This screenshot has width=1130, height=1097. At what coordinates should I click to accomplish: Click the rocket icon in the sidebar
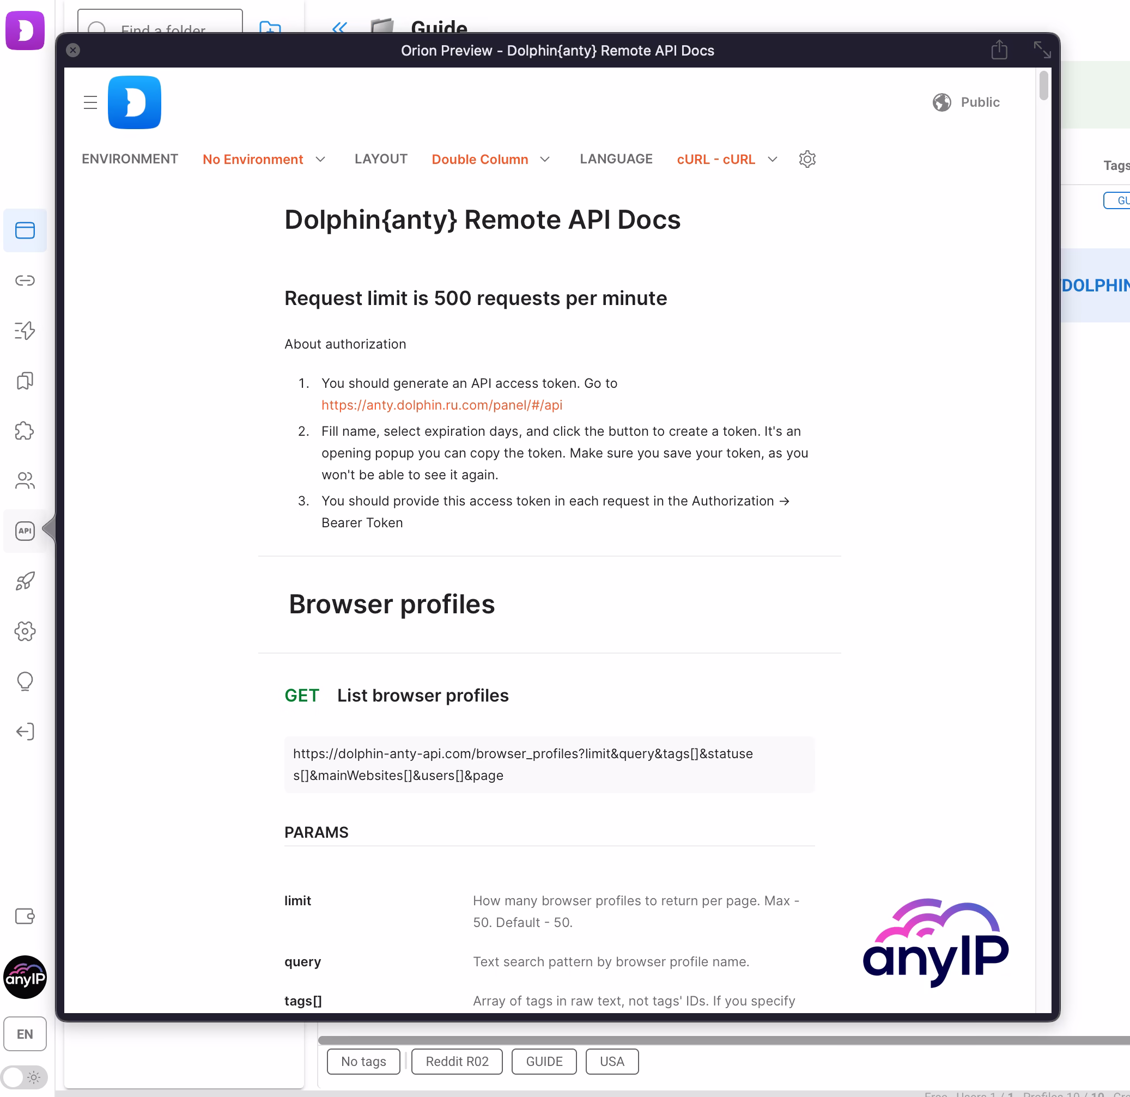[25, 581]
